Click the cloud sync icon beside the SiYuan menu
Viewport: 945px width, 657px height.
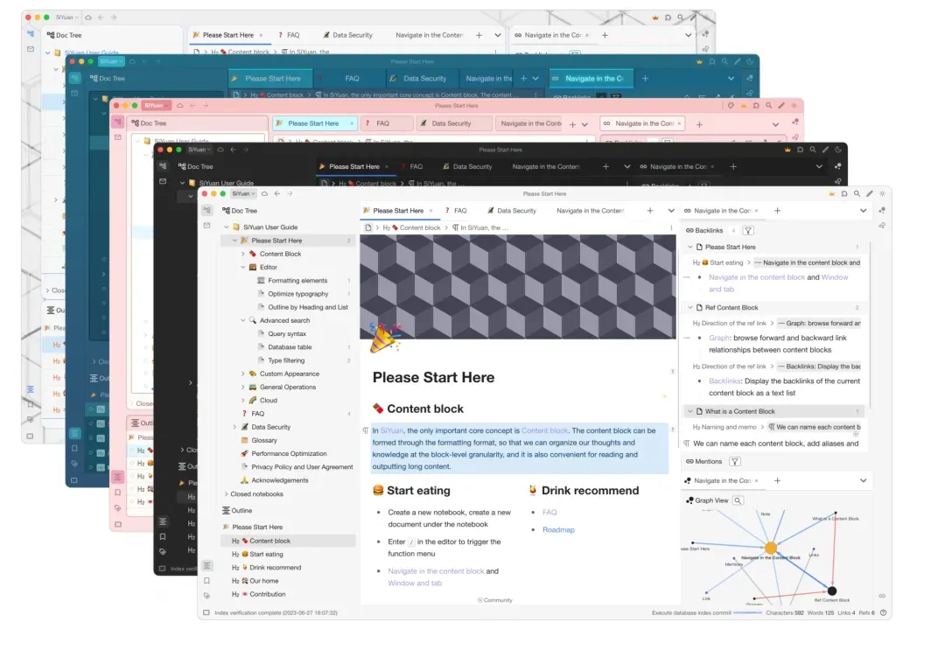click(264, 193)
